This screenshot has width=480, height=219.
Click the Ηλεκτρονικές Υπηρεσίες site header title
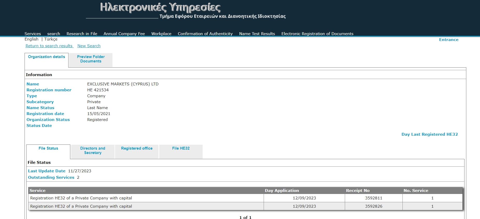(x=161, y=7)
